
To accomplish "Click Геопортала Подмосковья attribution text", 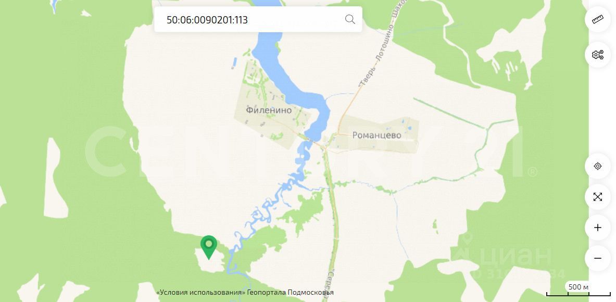I will click(x=291, y=293).
